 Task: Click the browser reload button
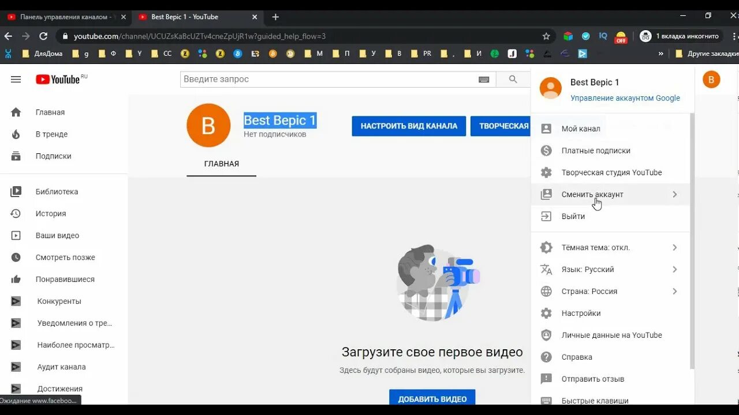[x=43, y=36]
